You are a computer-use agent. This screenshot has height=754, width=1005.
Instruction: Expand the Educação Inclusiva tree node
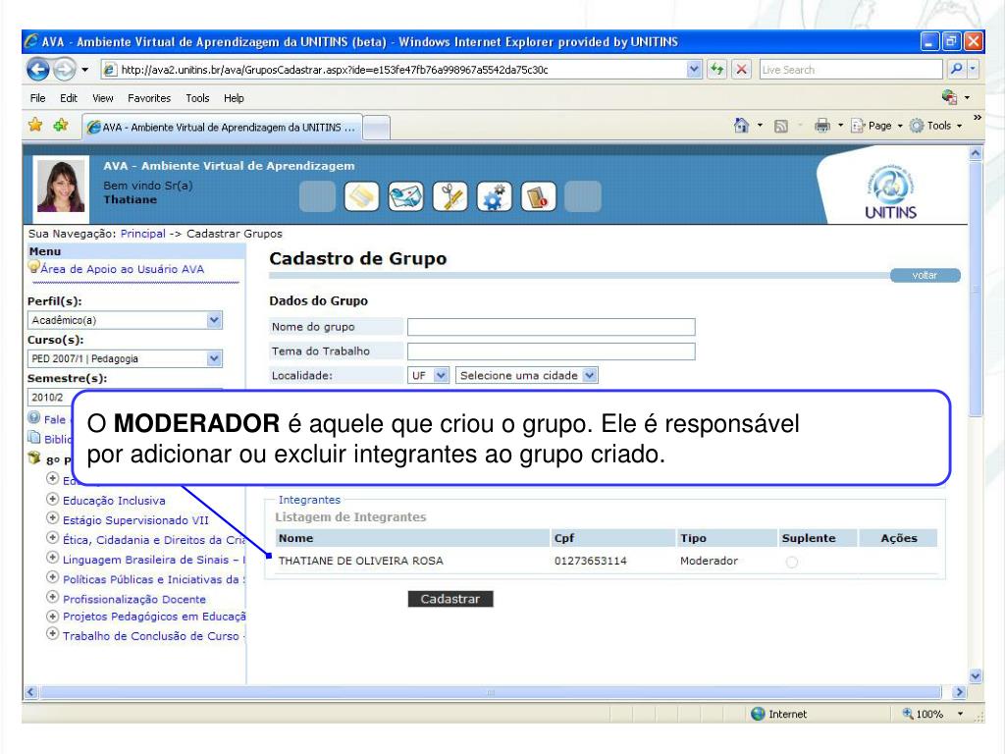53,499
